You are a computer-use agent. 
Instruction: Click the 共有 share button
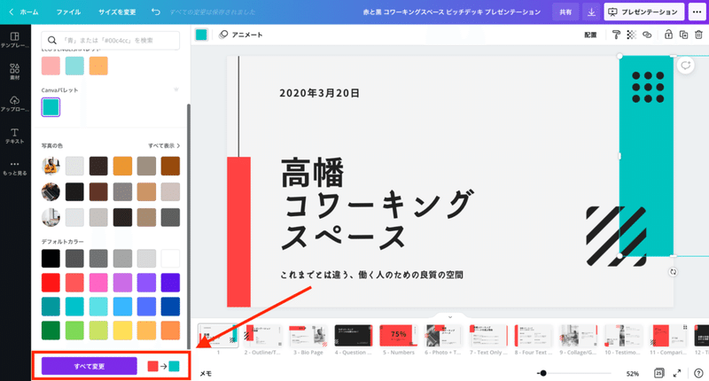point(565,12)
